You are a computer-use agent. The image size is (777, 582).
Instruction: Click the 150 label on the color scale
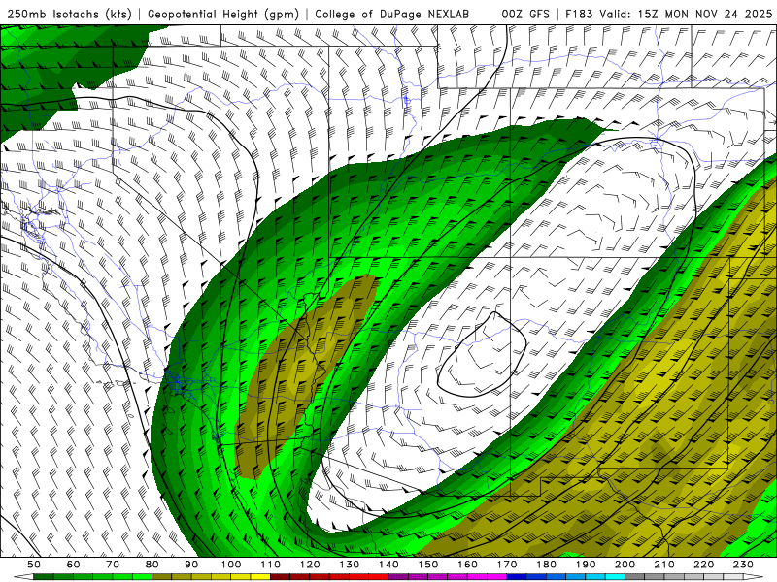click(427, 565)
